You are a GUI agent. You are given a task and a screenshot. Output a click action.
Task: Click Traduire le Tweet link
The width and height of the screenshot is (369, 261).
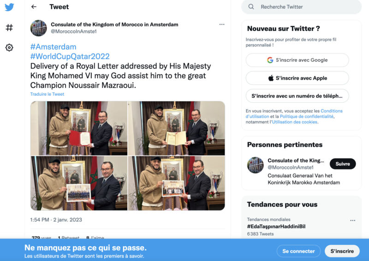[x=47, y=94]
